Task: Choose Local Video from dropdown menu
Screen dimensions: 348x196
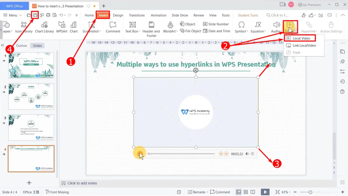Action: click(301, 38)
